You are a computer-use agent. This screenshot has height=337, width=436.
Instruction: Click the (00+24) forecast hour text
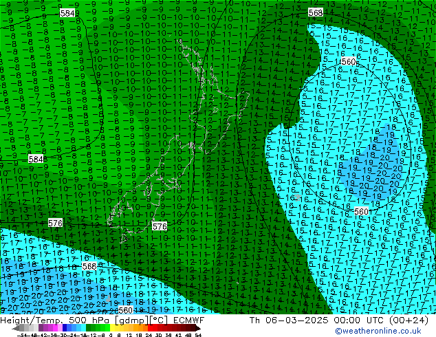tap(408, 320)
